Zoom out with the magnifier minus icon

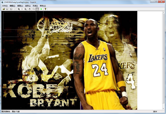click(x=25, y=9)
